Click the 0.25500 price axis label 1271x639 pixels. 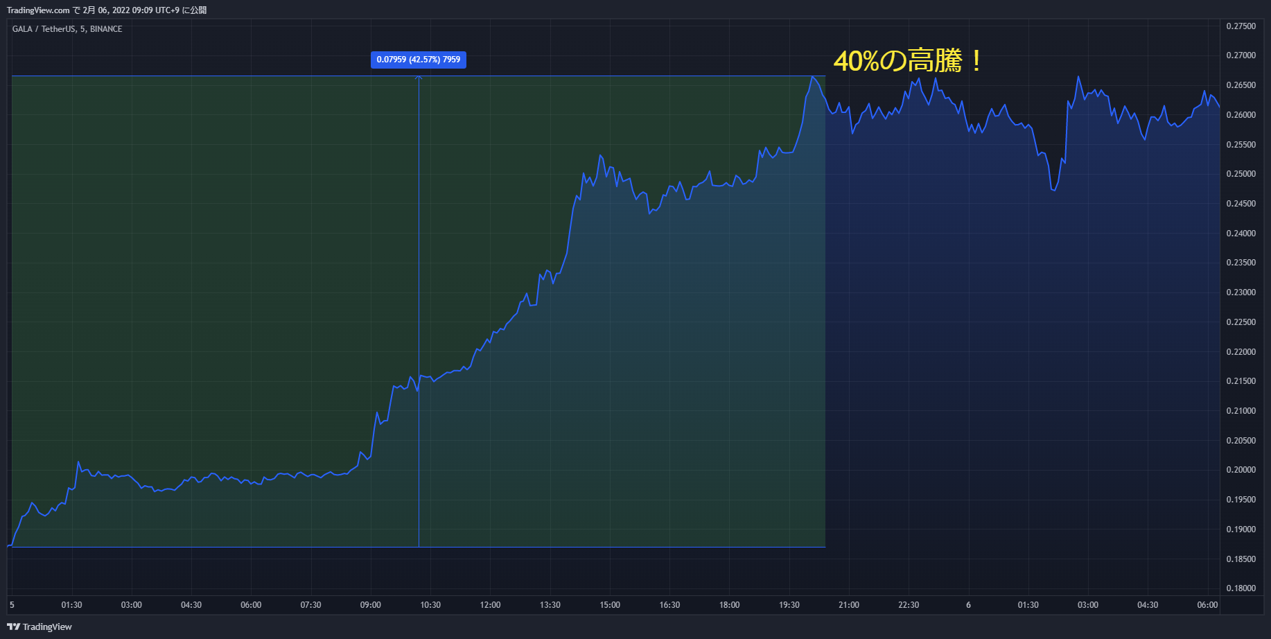[x=1241, y=145]
